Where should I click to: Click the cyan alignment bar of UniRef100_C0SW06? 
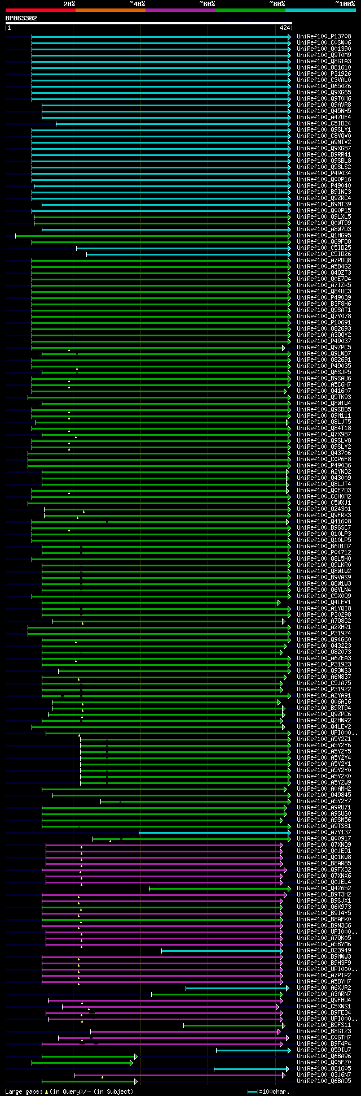click(x=161, y=43)
